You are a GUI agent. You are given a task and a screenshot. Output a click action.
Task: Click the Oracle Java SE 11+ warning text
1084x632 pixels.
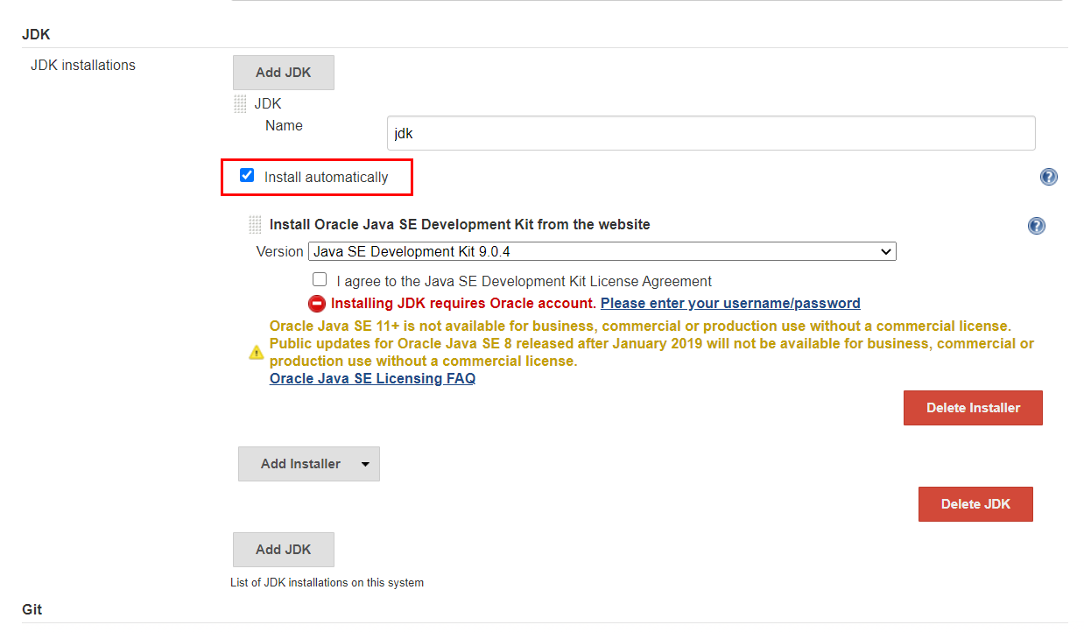651,343
